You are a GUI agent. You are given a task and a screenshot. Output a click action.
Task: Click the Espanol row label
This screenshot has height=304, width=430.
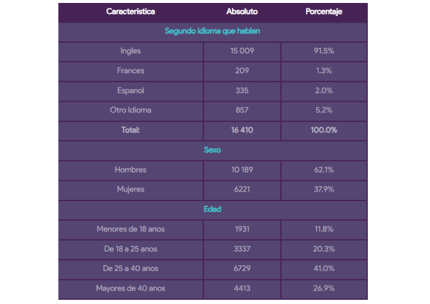(131, 90)
